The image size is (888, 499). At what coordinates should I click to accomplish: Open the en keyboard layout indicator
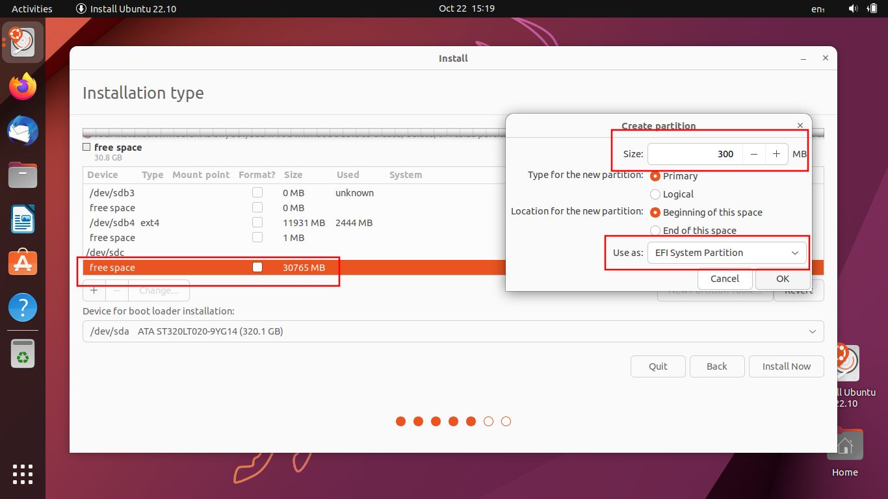tap(818, 9)
